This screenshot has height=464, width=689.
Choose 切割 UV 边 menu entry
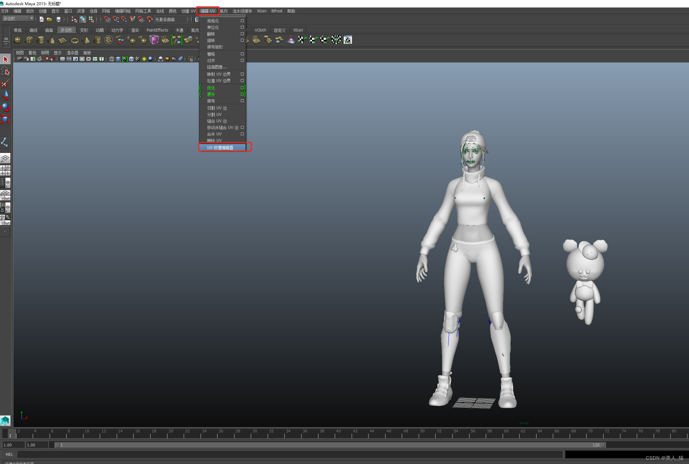[x=217, y=108]
